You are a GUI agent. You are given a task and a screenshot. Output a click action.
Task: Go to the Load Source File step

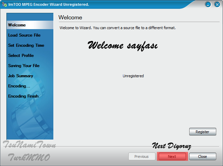point(24,35)
